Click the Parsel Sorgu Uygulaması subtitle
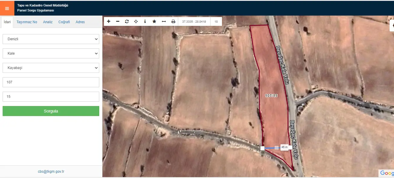The image size is (394, 178). (x=36, y=10)
